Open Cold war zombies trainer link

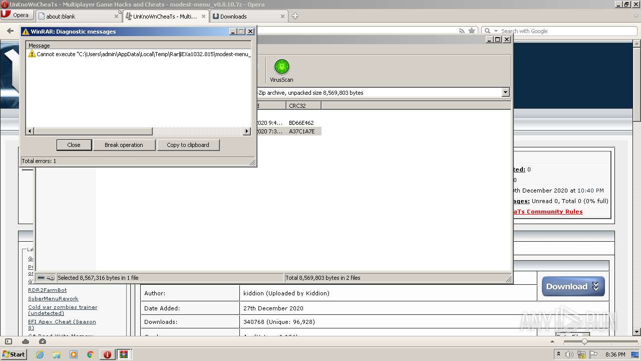[63, 310]
